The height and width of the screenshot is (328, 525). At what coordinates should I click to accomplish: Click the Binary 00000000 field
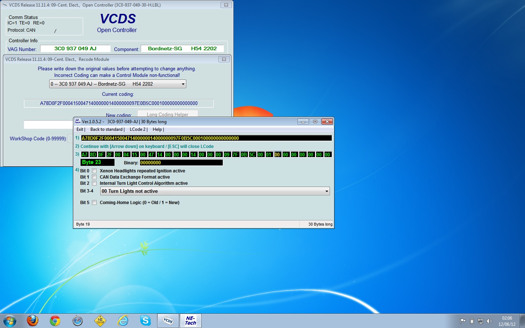pyautogui.click(x=181, y=163)
